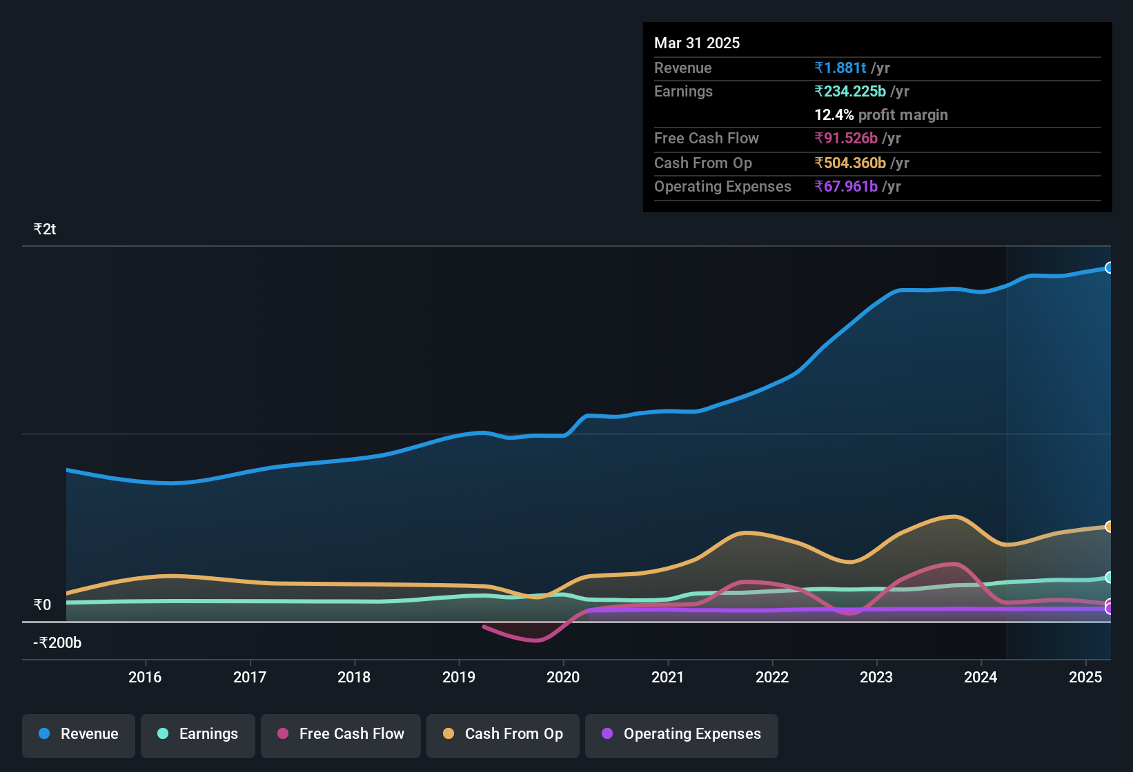Screen dimensions: 1133x772
Task: Click the 12.4% profit margin text
Action: pos(881,114)
